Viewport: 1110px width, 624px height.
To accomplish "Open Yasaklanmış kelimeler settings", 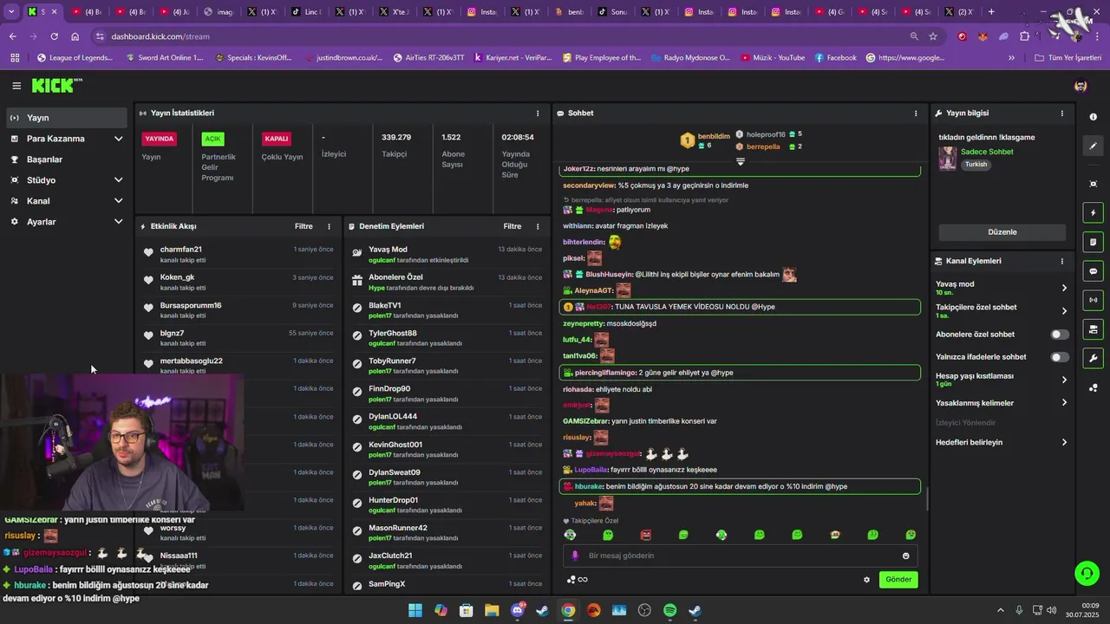I will 1002,403.
